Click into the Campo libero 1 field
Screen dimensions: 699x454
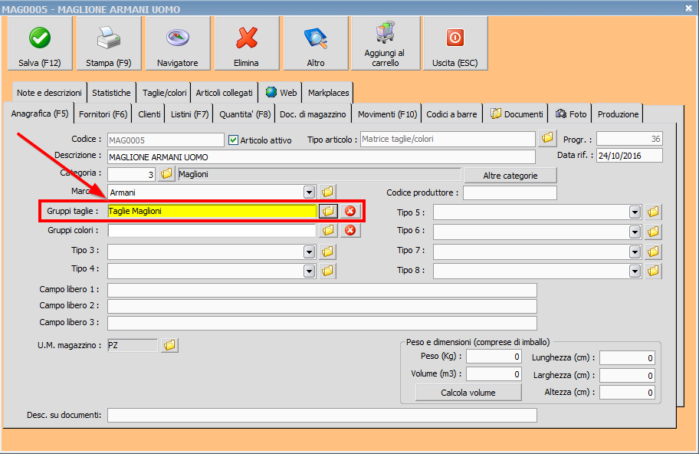(322, 290)
